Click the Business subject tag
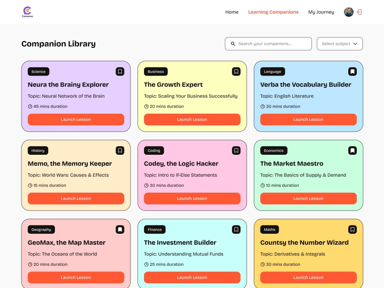 coord(156,71)
